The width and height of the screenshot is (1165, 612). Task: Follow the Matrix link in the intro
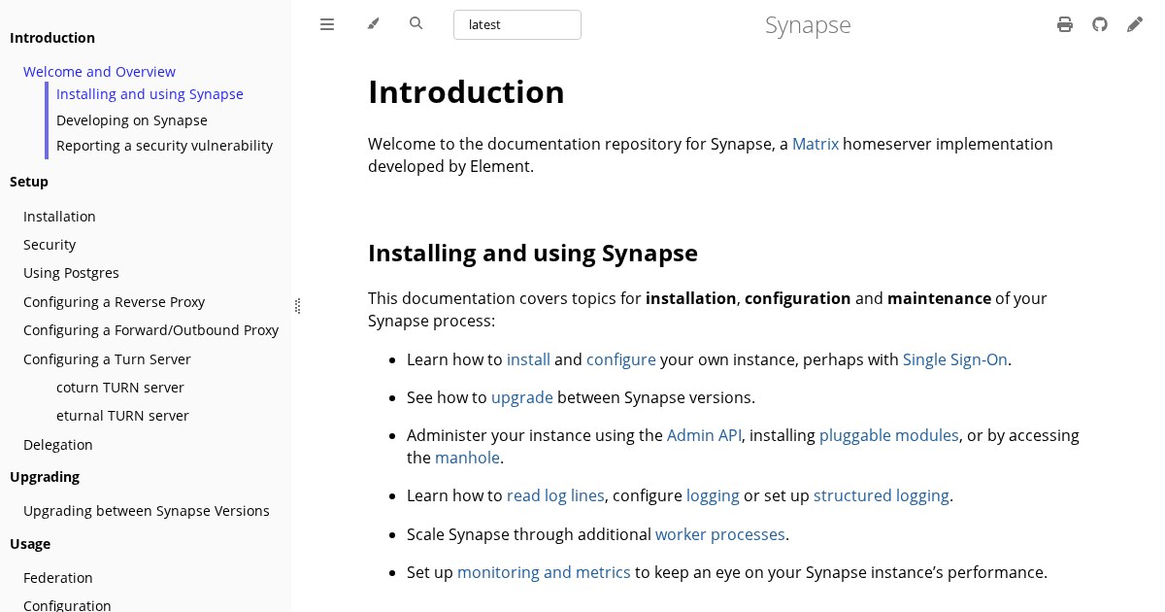(x=815, y=144)
